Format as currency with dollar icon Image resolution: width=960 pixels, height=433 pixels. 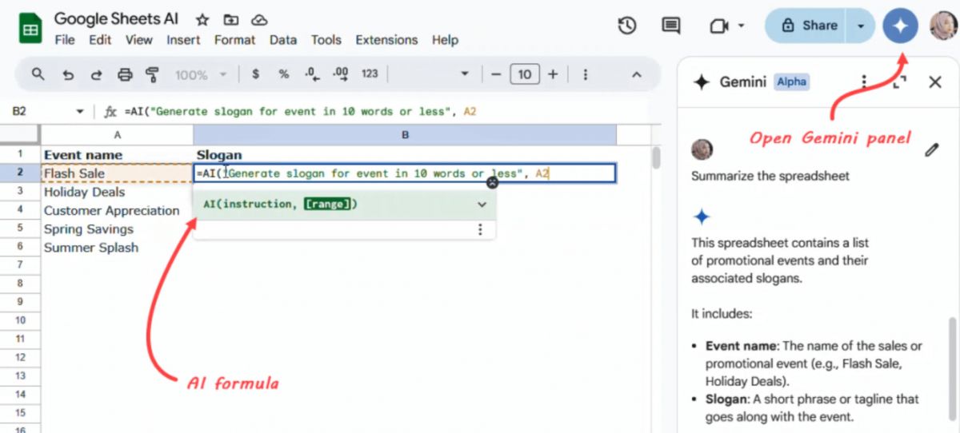pyautogui.click(x=255, y=74)
